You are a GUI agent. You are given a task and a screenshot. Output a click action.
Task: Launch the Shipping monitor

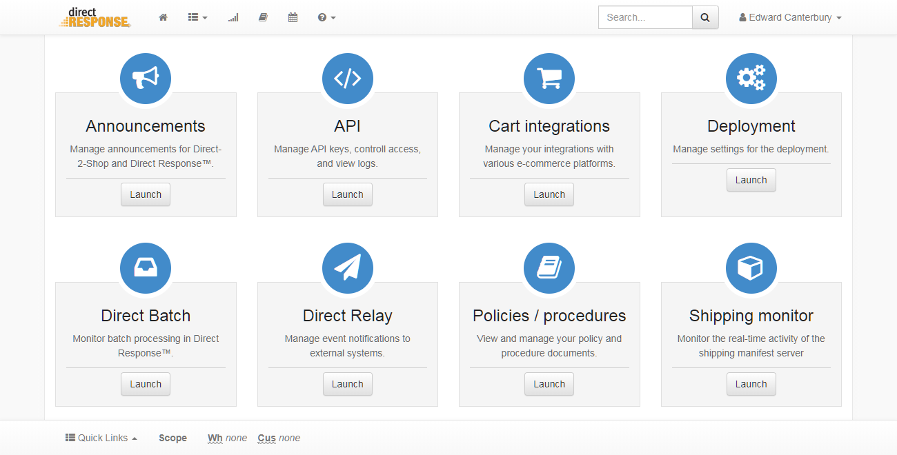[751, 384]
